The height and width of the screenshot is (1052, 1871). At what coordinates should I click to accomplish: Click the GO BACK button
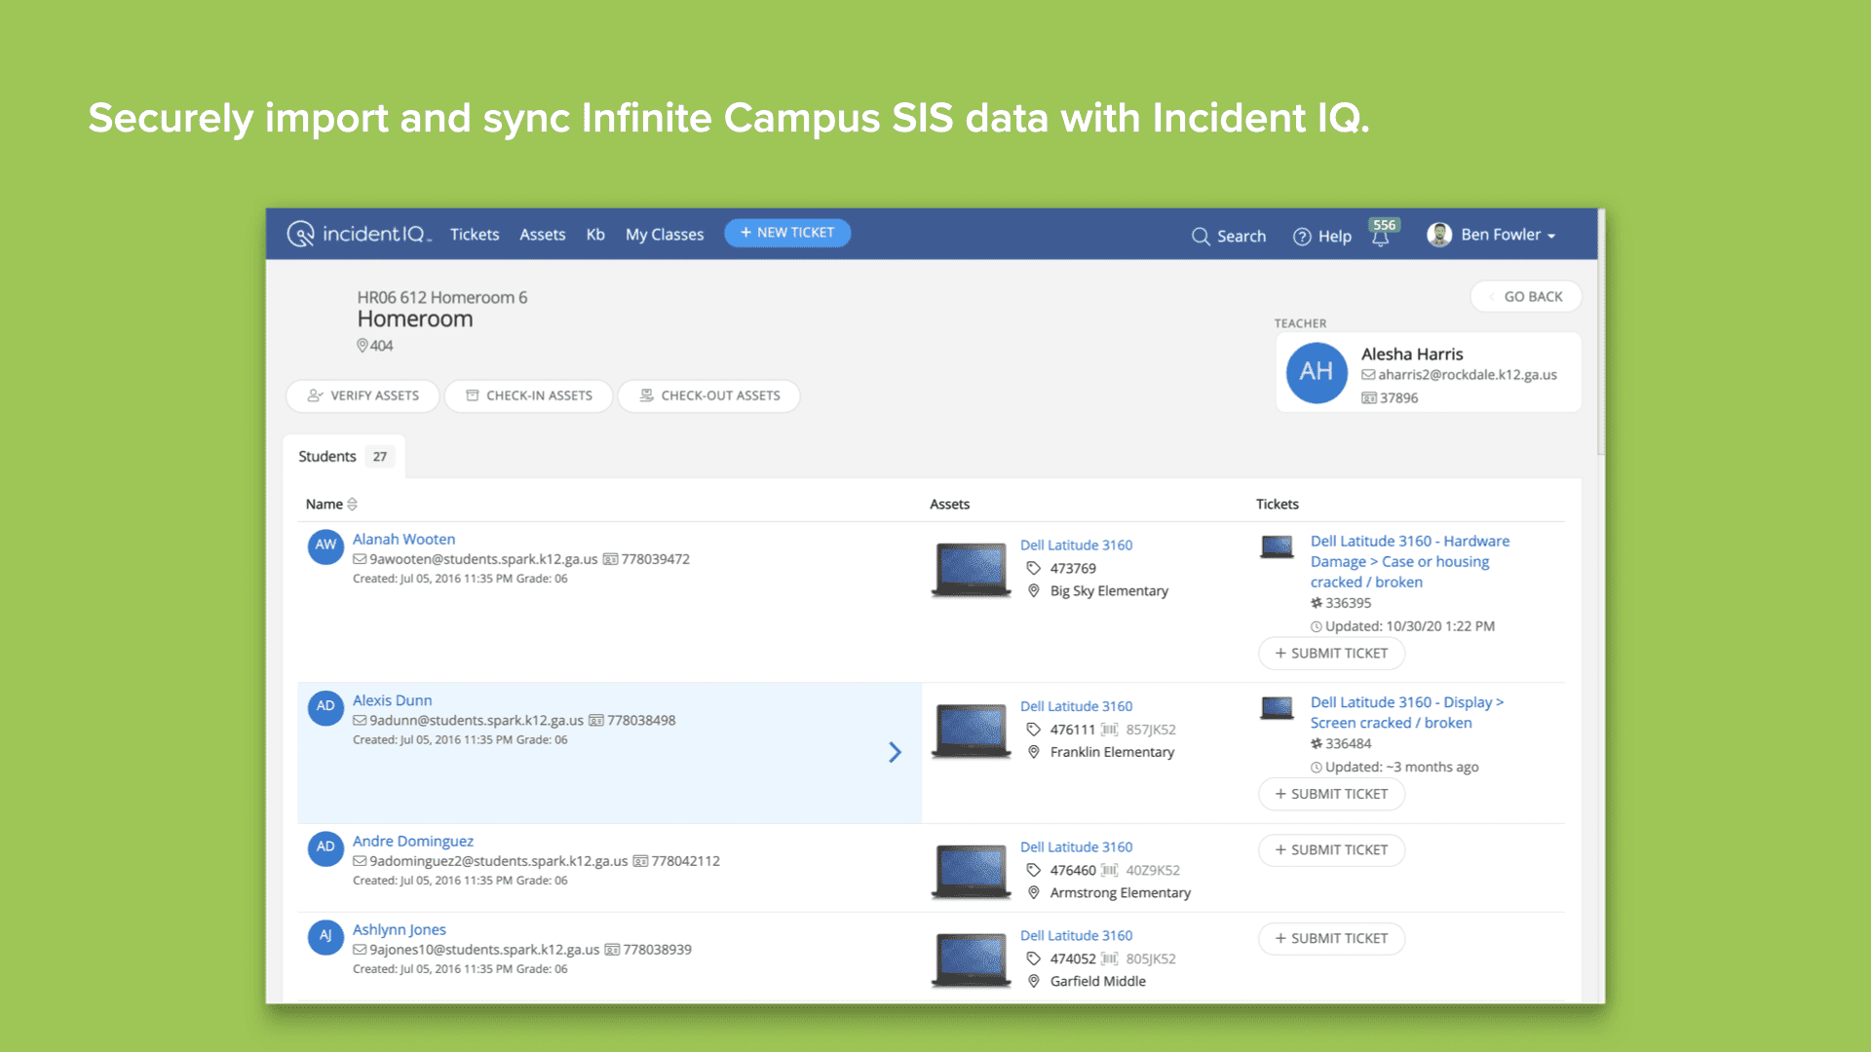(x=1525, y=296)
